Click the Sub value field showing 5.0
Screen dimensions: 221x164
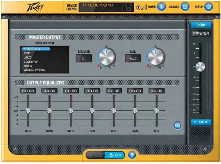133,58
